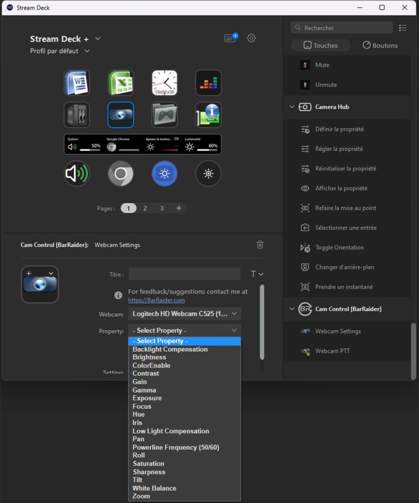The height and width of the screenshot is (503, 419).
Task: Go to page 2 of the profile
Action: [145, 208]
